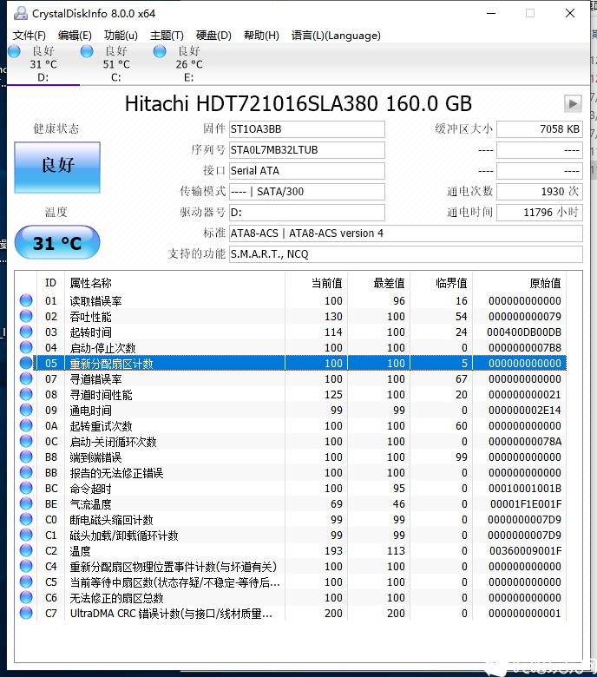Click the drive letter field D:
The image size is (597, 677).
[x=307, y=212]
